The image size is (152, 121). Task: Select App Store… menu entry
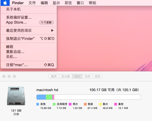click(29, 23)
